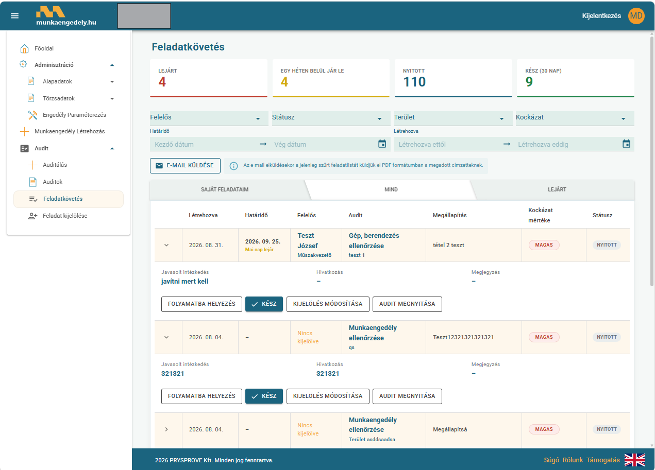Image resolution: width=655 pixels, height=470 pixels.
Task: Open the Támogatás footer link
Action: point(603,460)
